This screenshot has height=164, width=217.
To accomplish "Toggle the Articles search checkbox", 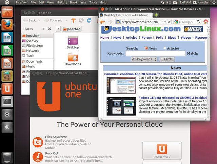I will tap(164, 48).
